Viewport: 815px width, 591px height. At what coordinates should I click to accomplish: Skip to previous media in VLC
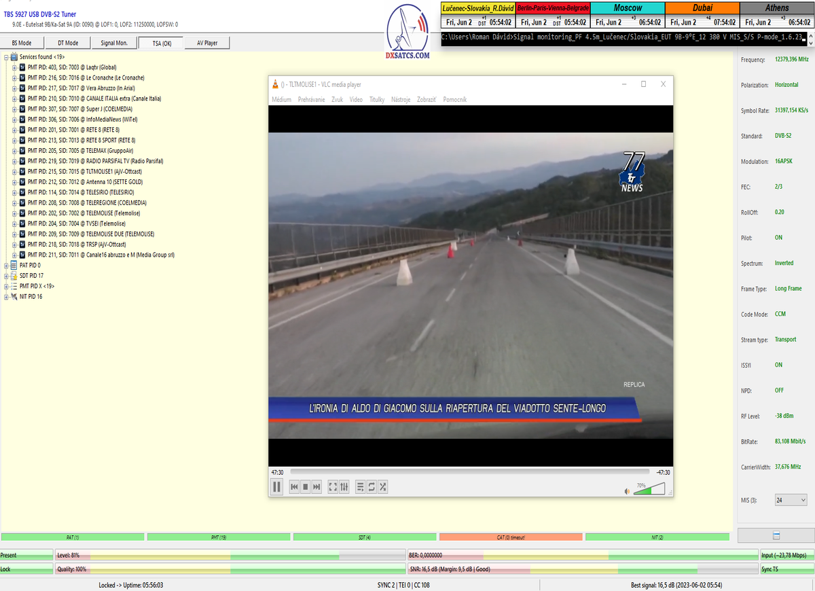coord(294,486)
